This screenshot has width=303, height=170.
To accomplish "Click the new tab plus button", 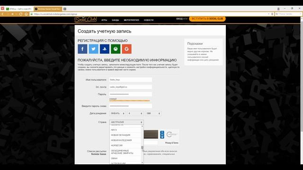I will 65,9.
